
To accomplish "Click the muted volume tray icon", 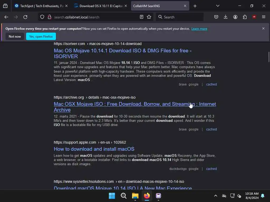I will click(x=239, y=196).
